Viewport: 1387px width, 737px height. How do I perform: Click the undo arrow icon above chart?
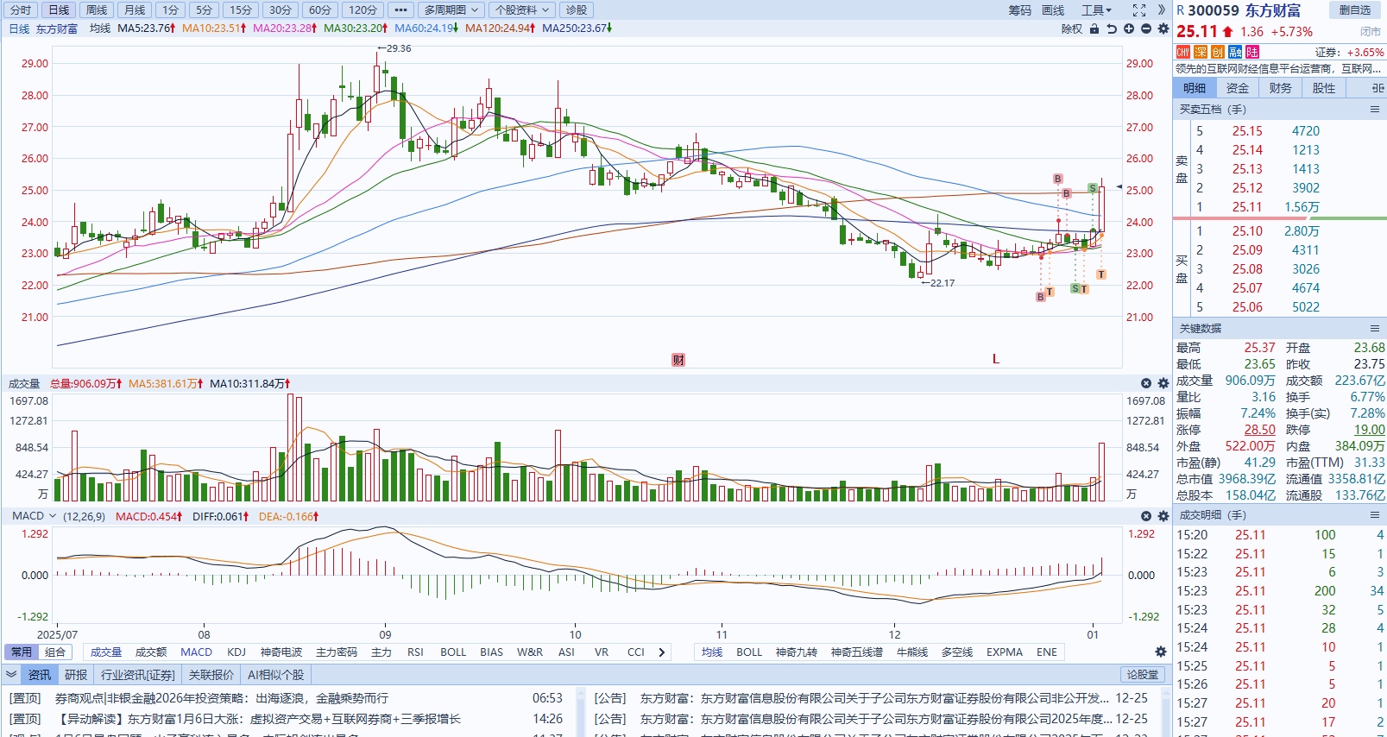[1112, 28]
